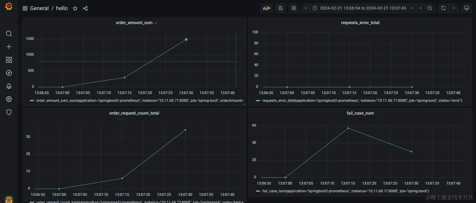Click hello dashboard title breadcrumb
The width and height of the screenshot is (476, 203).
62,8
